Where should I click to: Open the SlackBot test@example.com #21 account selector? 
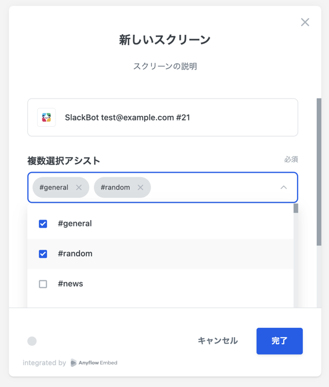163,118
